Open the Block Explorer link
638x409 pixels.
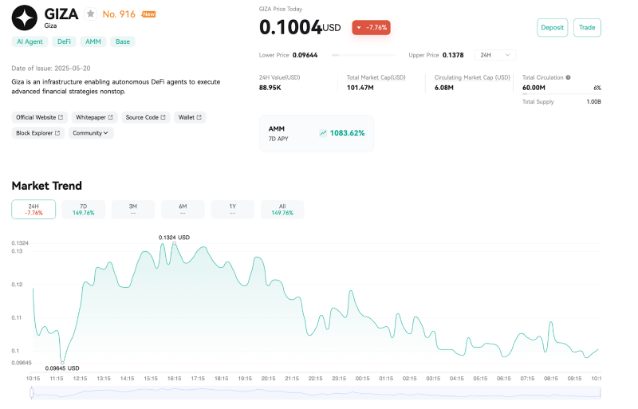pyautogui.click(x=37, y=133)
